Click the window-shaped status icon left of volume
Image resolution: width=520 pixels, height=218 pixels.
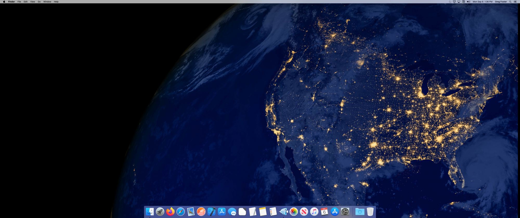click(464, 2)
